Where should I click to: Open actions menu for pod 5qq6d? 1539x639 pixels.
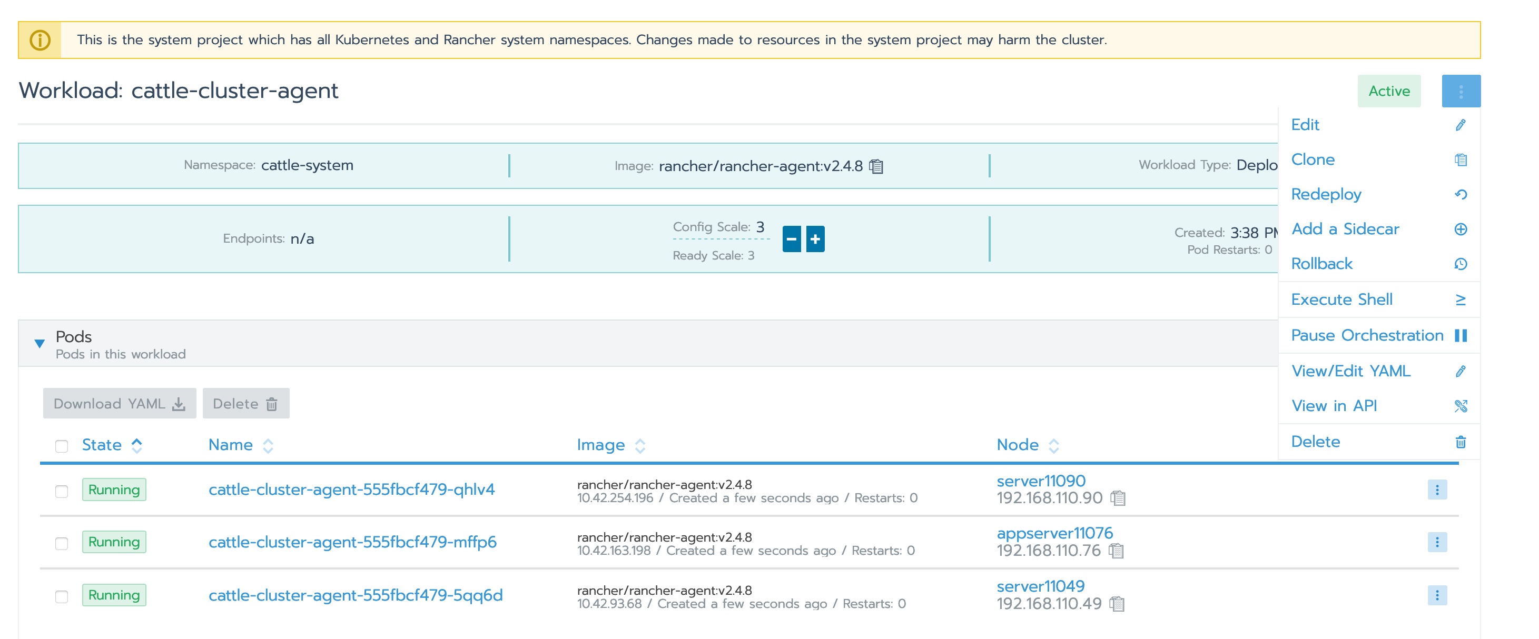click(1437, 595)
